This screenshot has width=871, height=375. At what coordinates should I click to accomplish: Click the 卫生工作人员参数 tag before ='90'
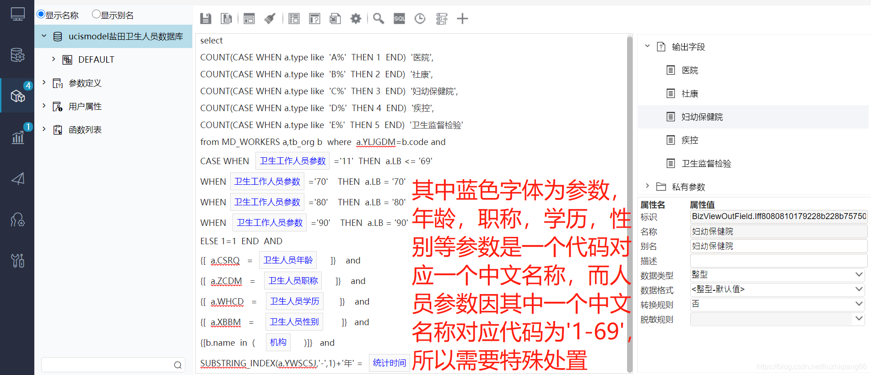[x=270, y=223]
